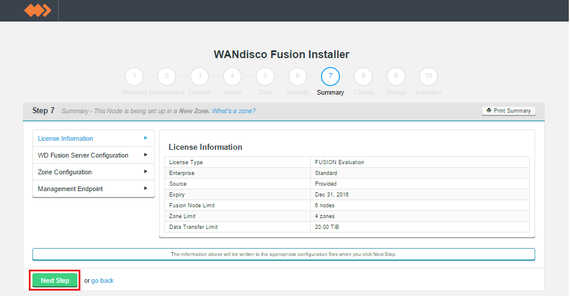The image size is (570, 296).
Task: Go to step 6 Security circle
Action: click(x=298, y=76)
